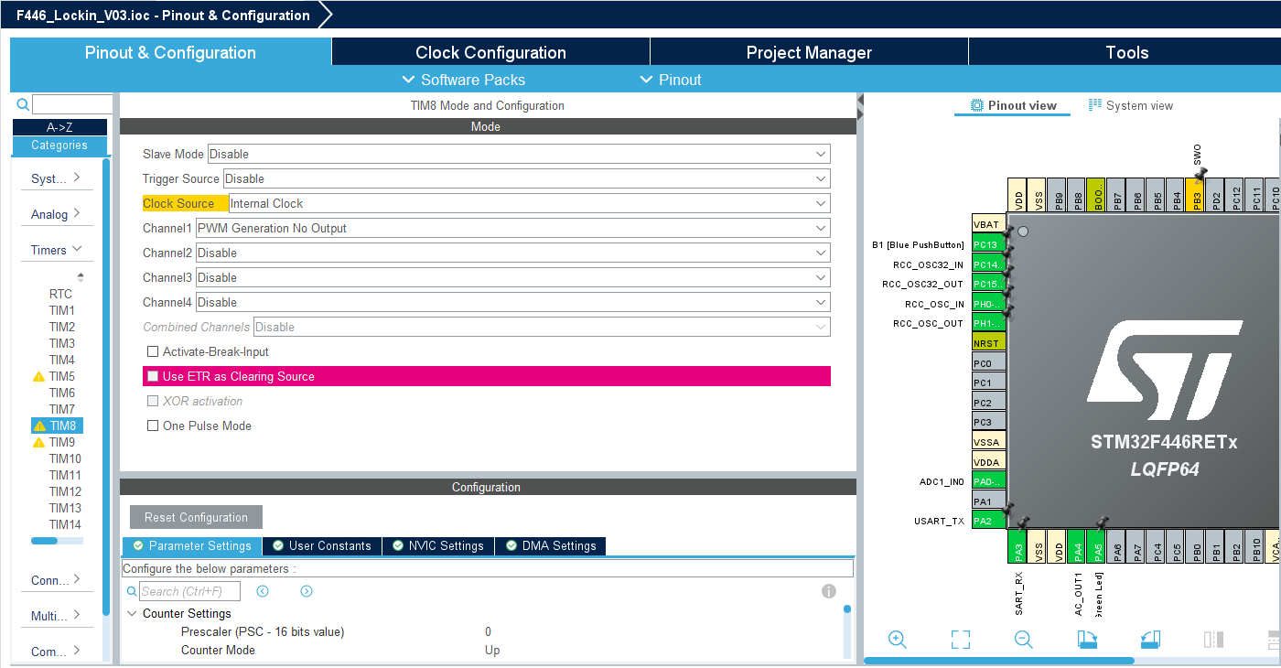Viewport: 1281px width, 668px height.
Task: Open the Clock Source dropdown
Action: point(530,203)
